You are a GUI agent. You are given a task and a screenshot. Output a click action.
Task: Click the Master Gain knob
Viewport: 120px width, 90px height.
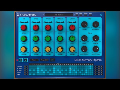click(x=96, y=49)
